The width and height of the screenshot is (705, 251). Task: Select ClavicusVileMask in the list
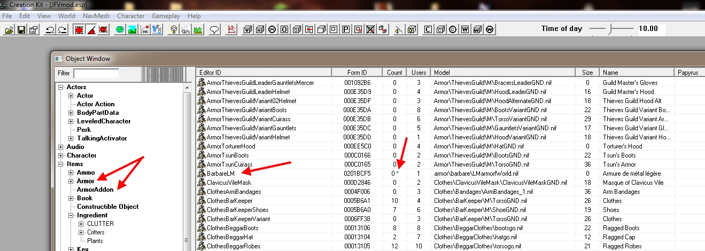click(229, 183)
